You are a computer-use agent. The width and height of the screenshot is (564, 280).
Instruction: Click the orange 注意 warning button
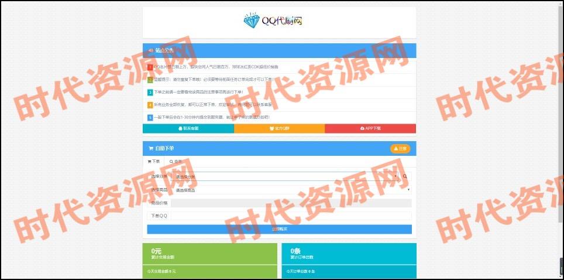(x=400, y=148)
